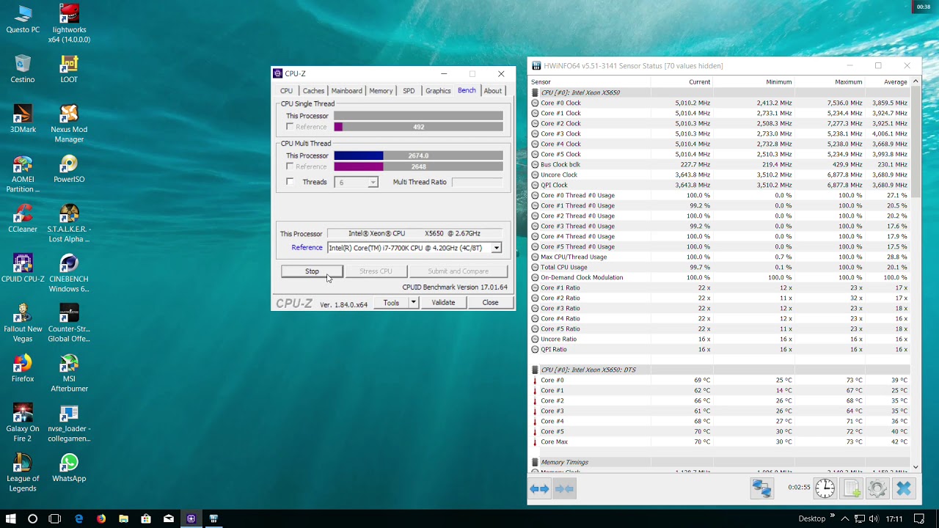Click the Tools button in CPU-Z
The width and height of the screenshot is (939, 528).
391,303
